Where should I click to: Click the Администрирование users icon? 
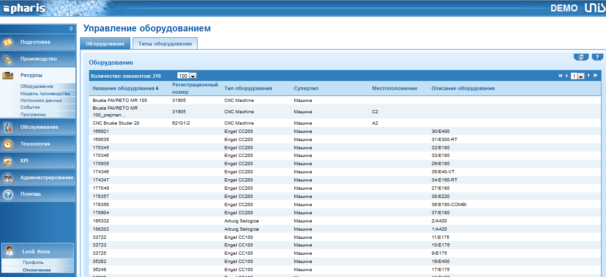[x=8, y=177]
